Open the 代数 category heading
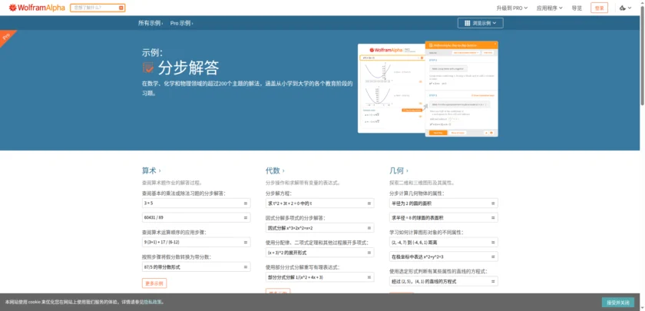 (x=275, y=170)
